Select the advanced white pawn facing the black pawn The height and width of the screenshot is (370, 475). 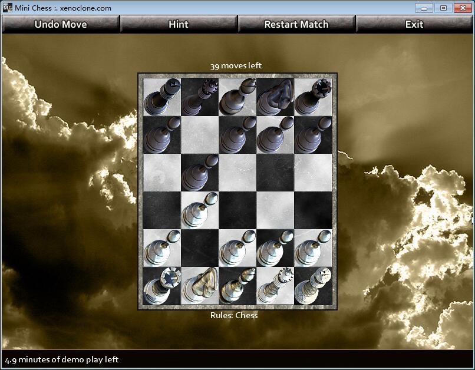click(200, 210)
